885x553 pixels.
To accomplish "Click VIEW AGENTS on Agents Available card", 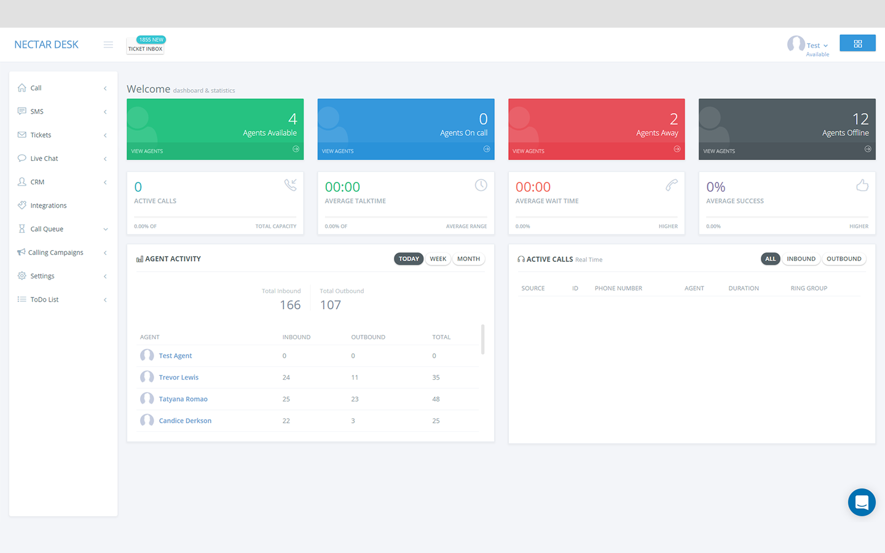I will coord(147,151).
